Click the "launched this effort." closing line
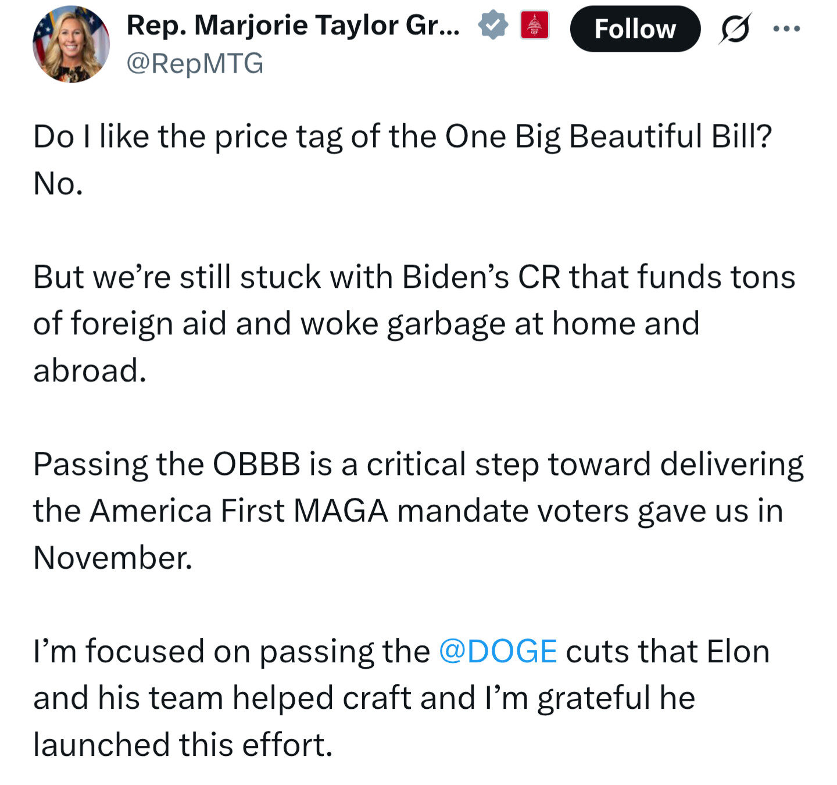This screenshot has height=785, width=837. point(183,745)
